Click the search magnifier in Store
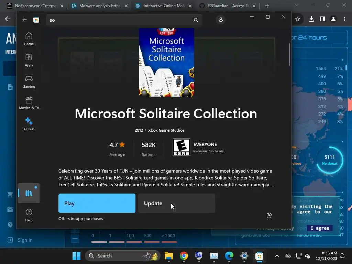 [x=196, y=20]
